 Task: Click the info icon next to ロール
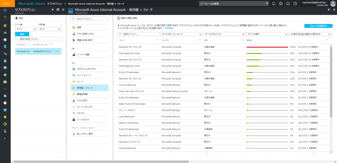21,24
